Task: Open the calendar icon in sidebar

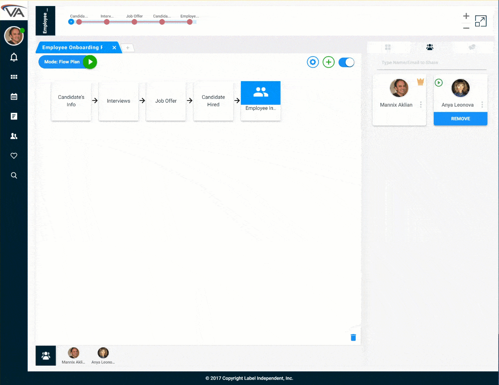Action: [14, 97]
